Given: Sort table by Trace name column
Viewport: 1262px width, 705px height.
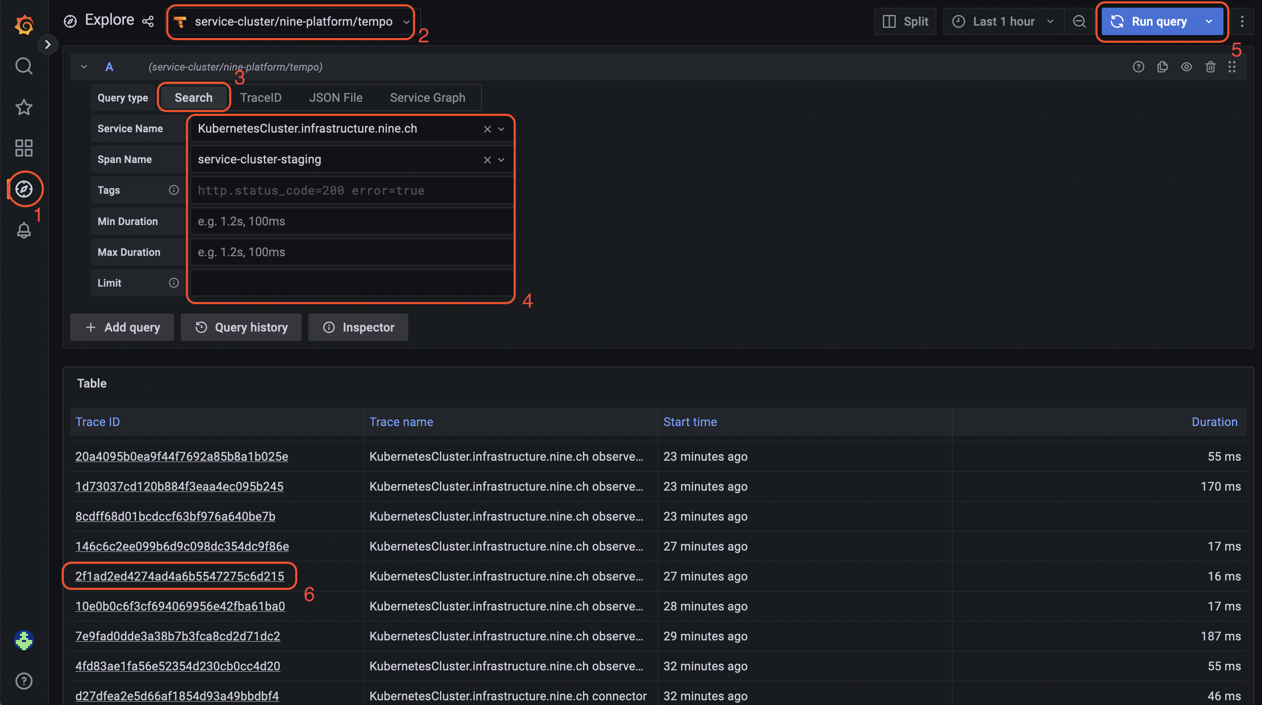Looking at the screenshot, I should [401, 422].
